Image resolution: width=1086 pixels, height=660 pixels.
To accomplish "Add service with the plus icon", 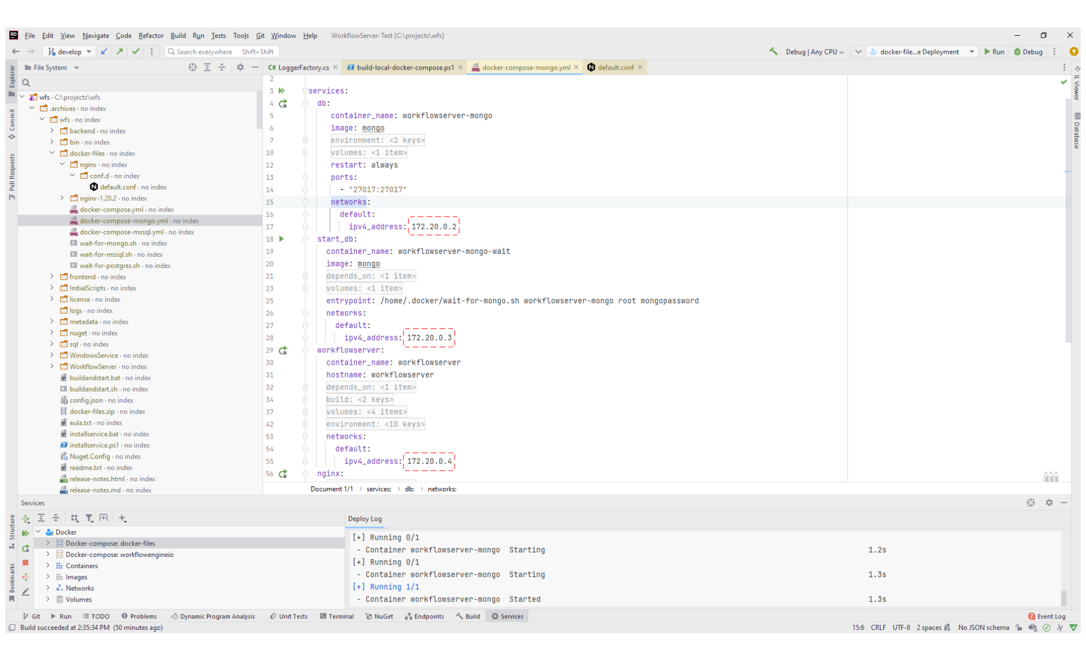I will [123, 518].
